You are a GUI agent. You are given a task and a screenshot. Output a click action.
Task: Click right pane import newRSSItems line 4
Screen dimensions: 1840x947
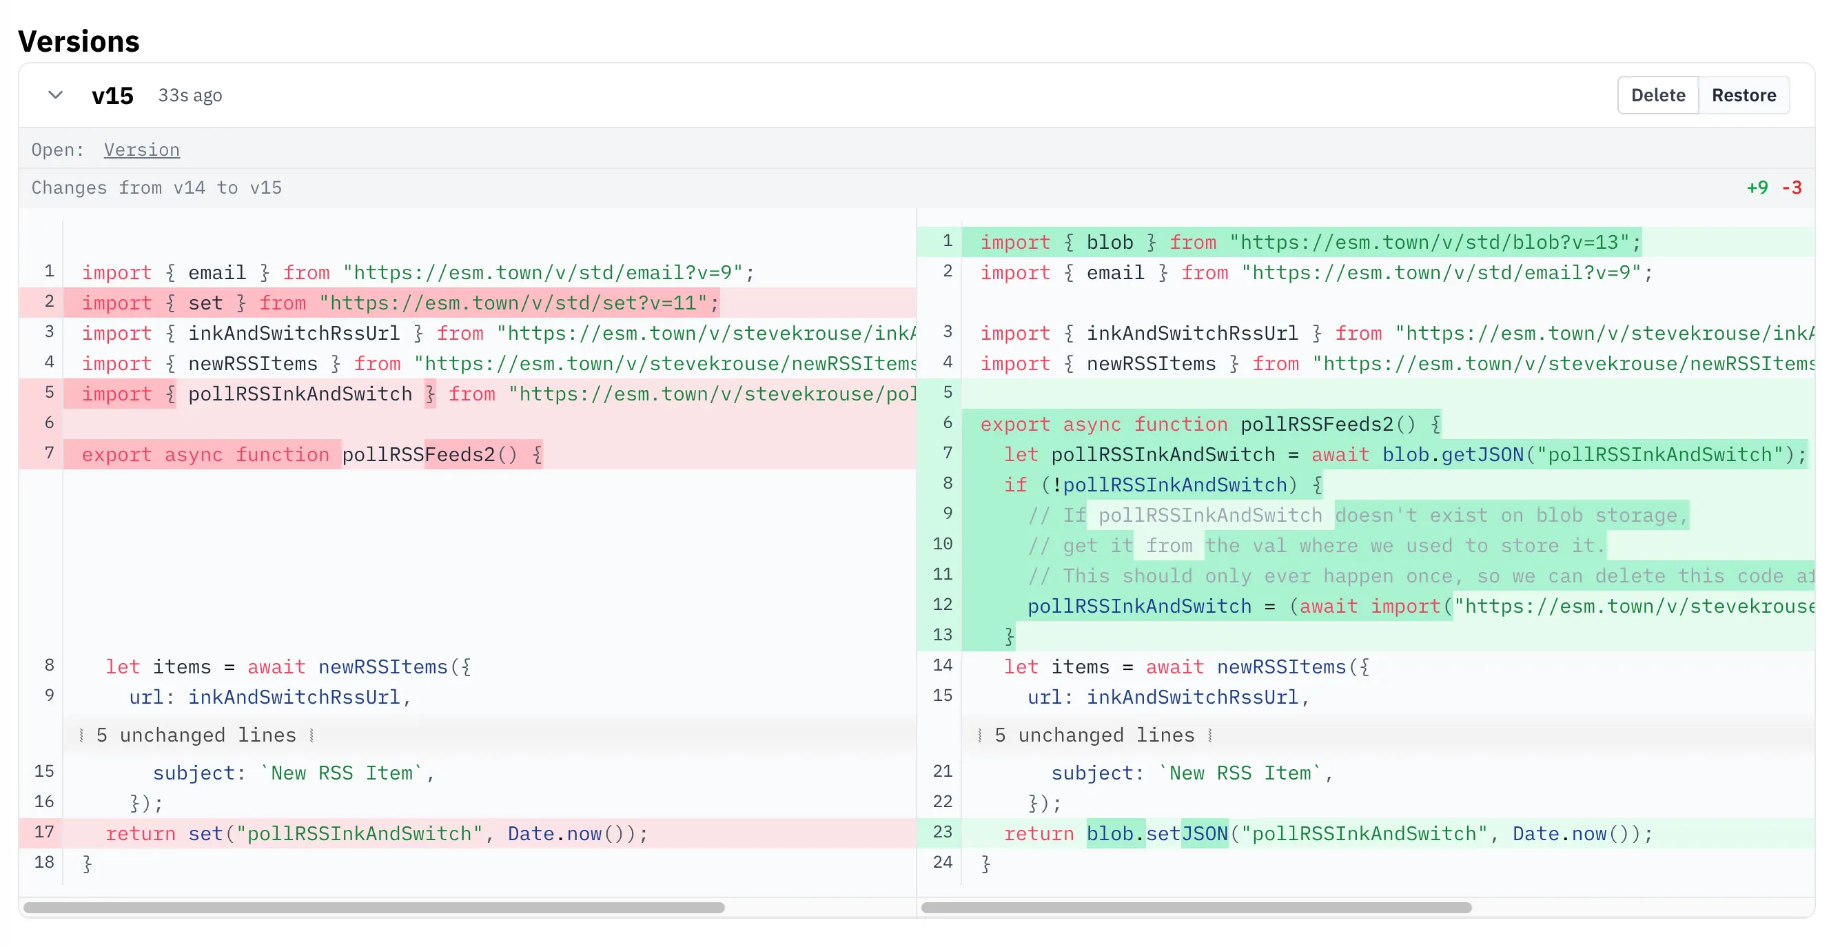pos(1396,363)
